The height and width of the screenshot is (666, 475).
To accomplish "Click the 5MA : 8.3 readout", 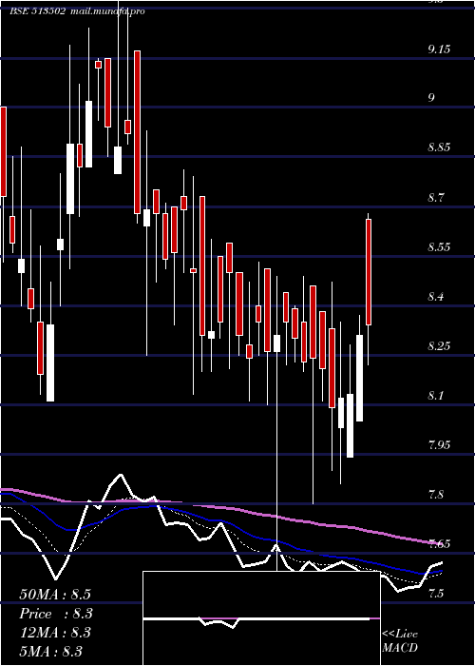I will point(51,651).
